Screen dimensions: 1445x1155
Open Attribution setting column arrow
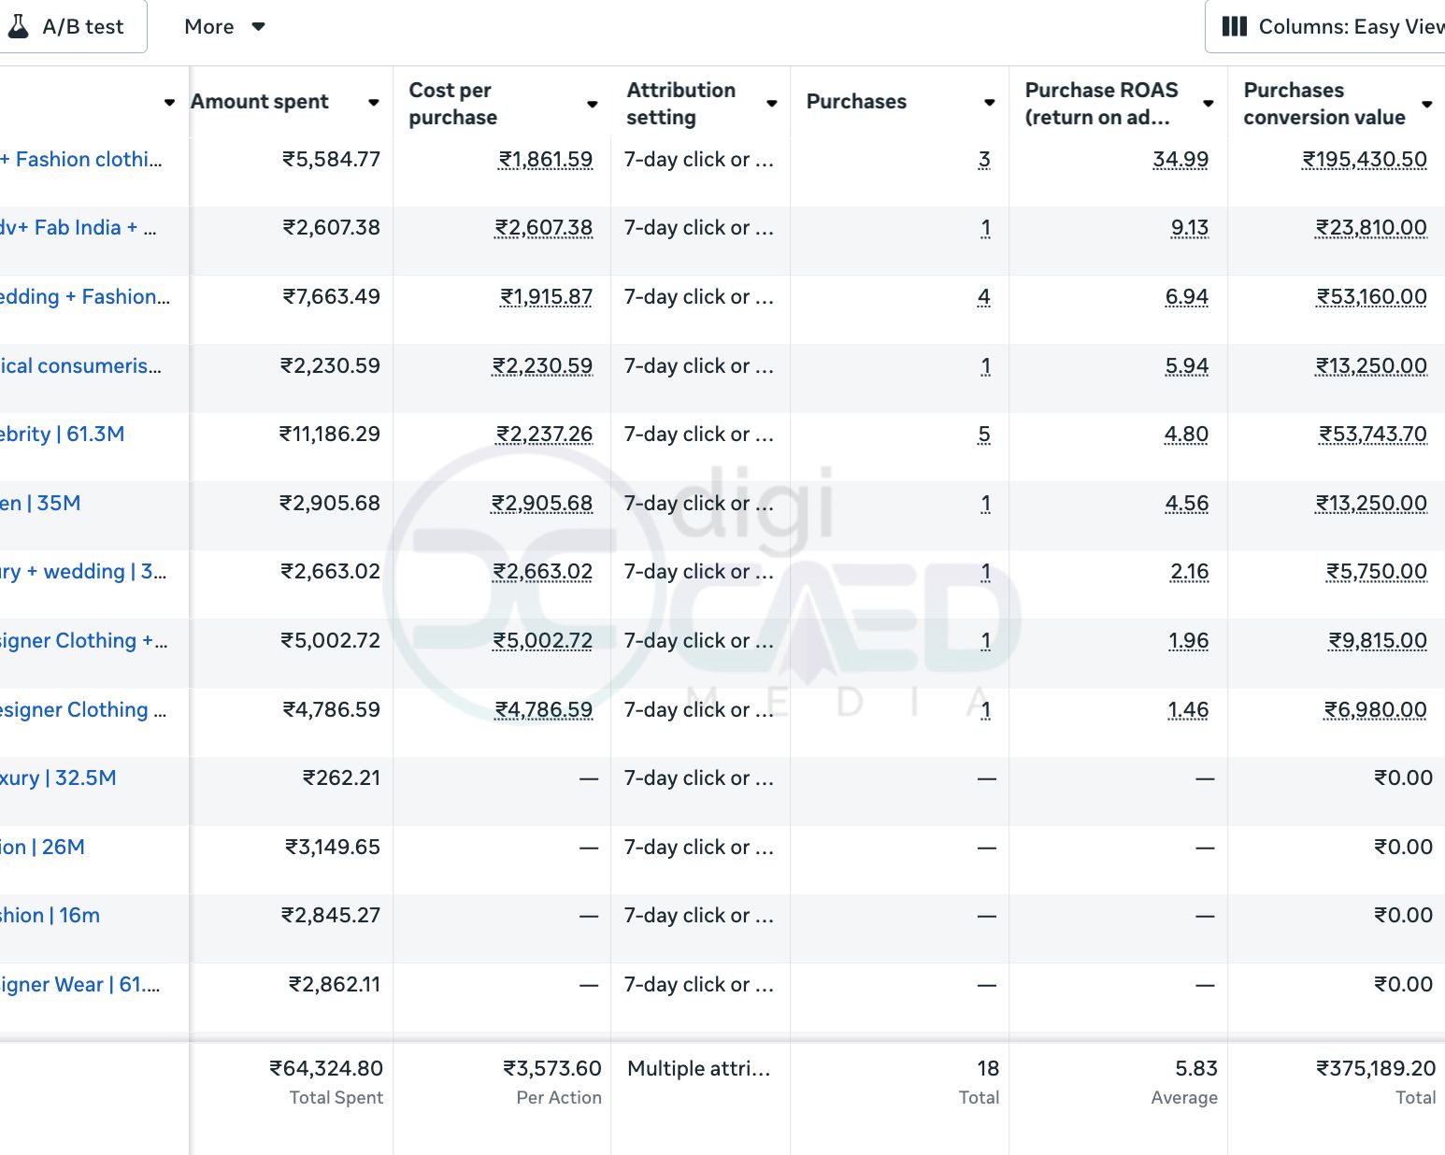772,104
